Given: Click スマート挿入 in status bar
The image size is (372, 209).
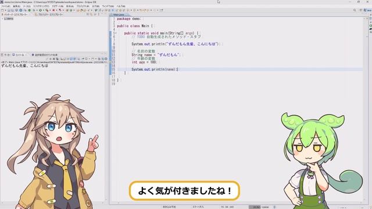Looking at the screenshot, I should point(198,207).
